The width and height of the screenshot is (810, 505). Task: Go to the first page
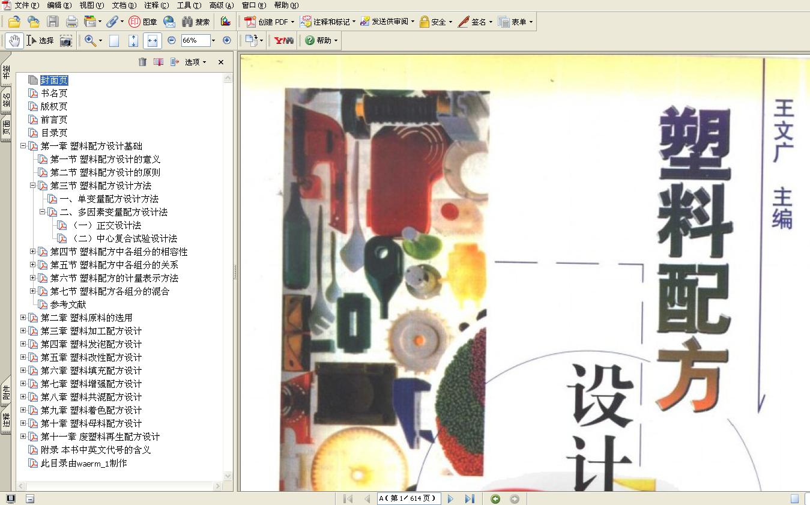(348, 498)
